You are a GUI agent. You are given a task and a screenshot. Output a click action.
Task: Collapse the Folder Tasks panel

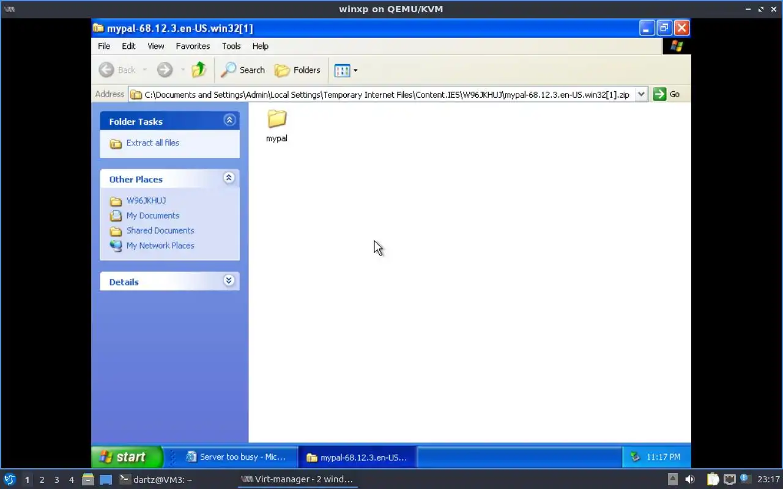[229, 120]
